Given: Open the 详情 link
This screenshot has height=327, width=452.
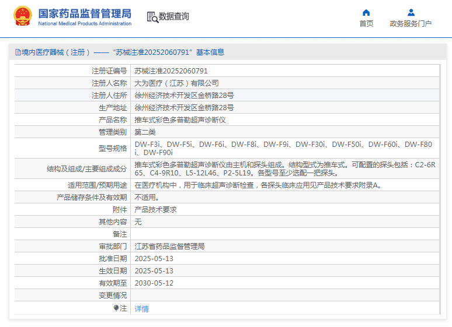Looking at the screenshot, I should pyautogui.click(x=141, y=308).
